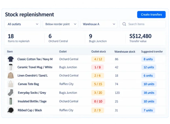
Task: Click the 3 / 20 stock badge
Action: pos(98,93)
